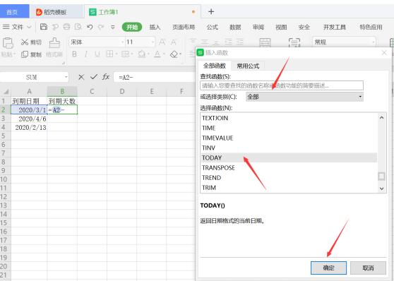Click the Cut (剪切) scissors icon
The image size is (394, 281).
tap(25, 42)
